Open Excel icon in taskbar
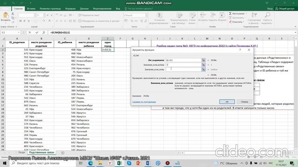The image size is (298, 167). coord(119,163)
